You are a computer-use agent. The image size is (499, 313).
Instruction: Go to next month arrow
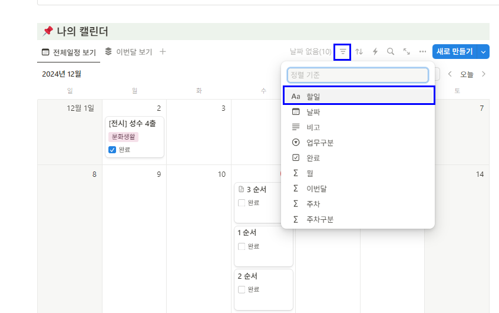484,74
